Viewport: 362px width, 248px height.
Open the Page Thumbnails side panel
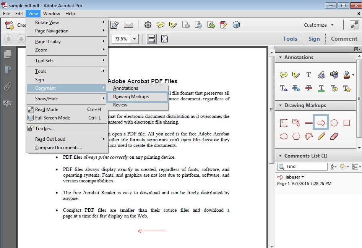[8, 54]
